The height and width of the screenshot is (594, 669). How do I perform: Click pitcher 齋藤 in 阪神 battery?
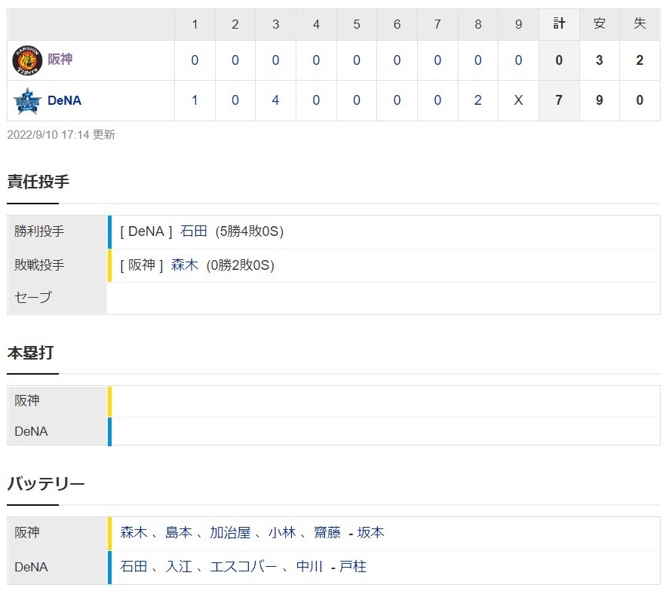[x=326, y=533]
